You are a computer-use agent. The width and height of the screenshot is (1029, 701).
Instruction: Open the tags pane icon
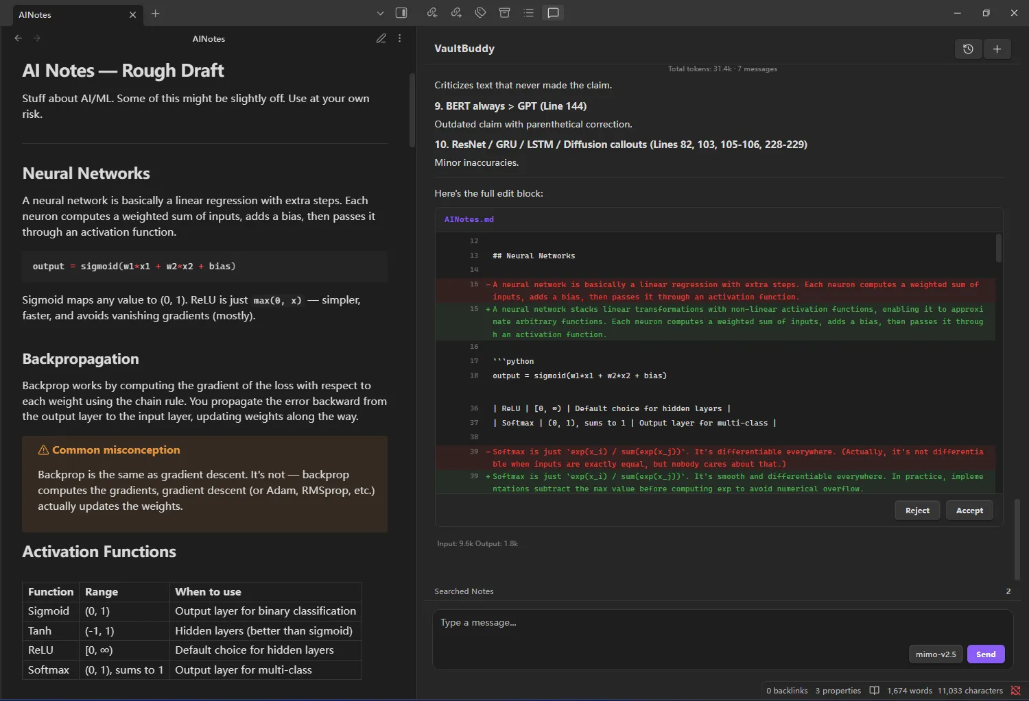tap(480, 12)
